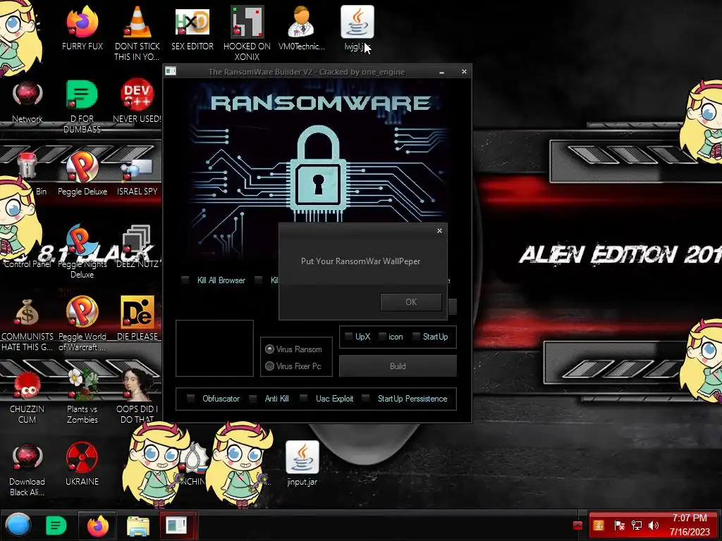Select the money bag COMMUNISTS HATE THIS icon

point(27,323)
